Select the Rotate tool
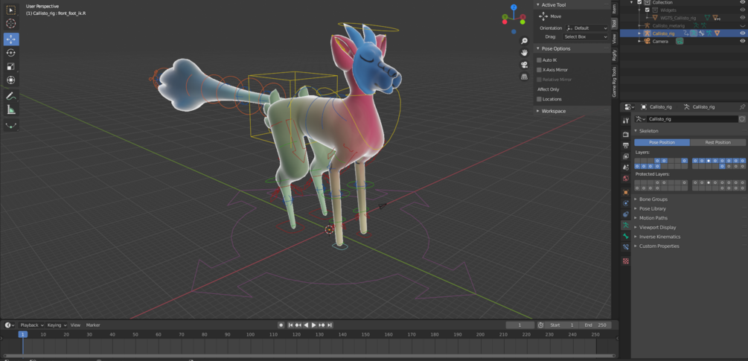This screenshot has height=361, width=748. (11, 53)
